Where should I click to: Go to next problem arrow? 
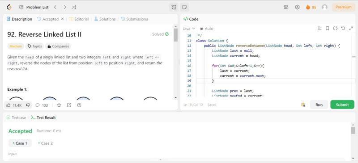coord(65,7)
